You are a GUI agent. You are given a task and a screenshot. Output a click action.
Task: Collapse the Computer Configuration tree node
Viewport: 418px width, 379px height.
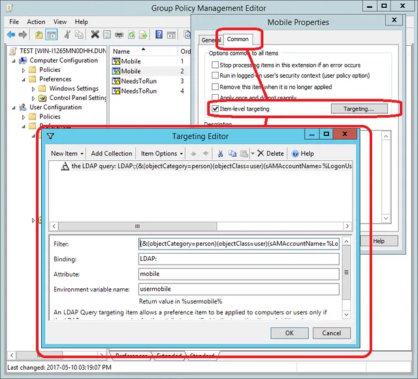point(14,61)
